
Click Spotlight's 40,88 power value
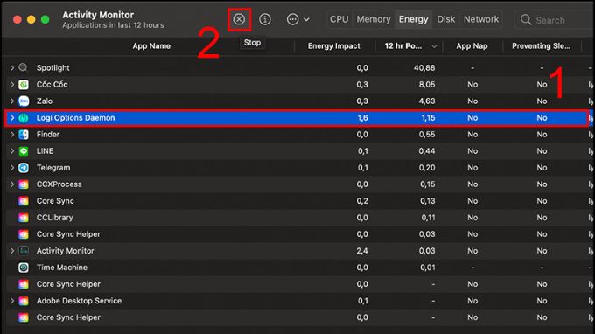tap(424, 68)
